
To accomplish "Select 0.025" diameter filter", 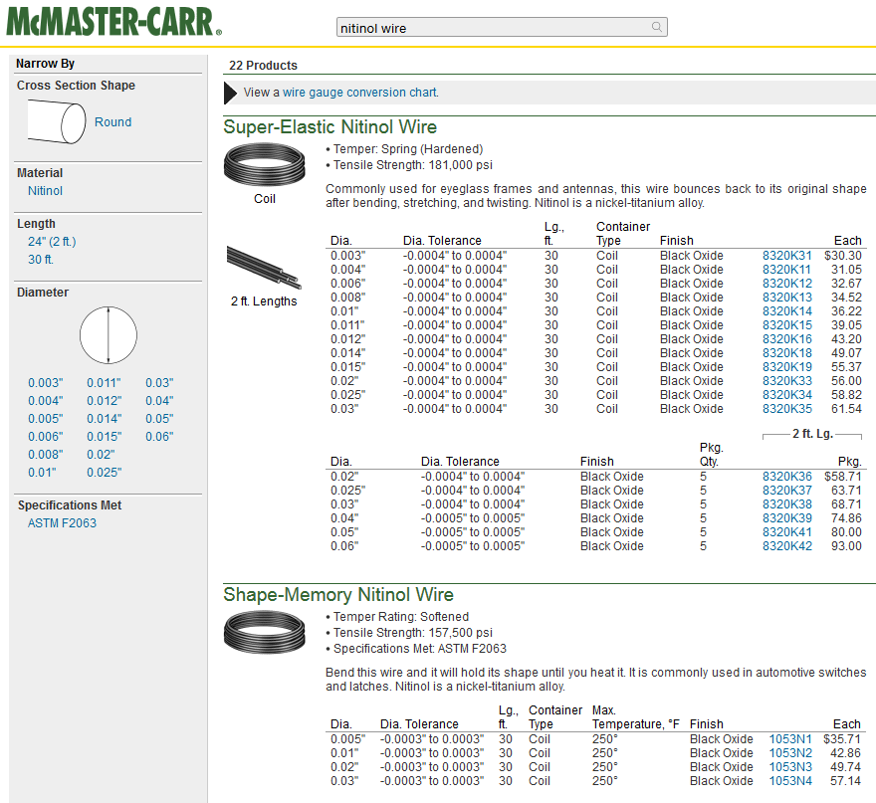I will coord(105,473).
